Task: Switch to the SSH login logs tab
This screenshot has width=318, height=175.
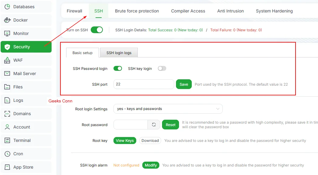Action: 119,52
